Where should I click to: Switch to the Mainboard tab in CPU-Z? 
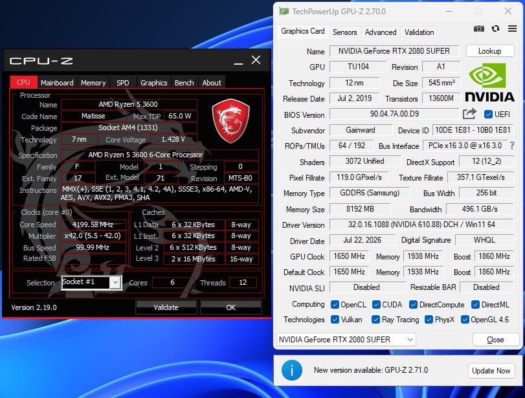(x=57, y=83)
